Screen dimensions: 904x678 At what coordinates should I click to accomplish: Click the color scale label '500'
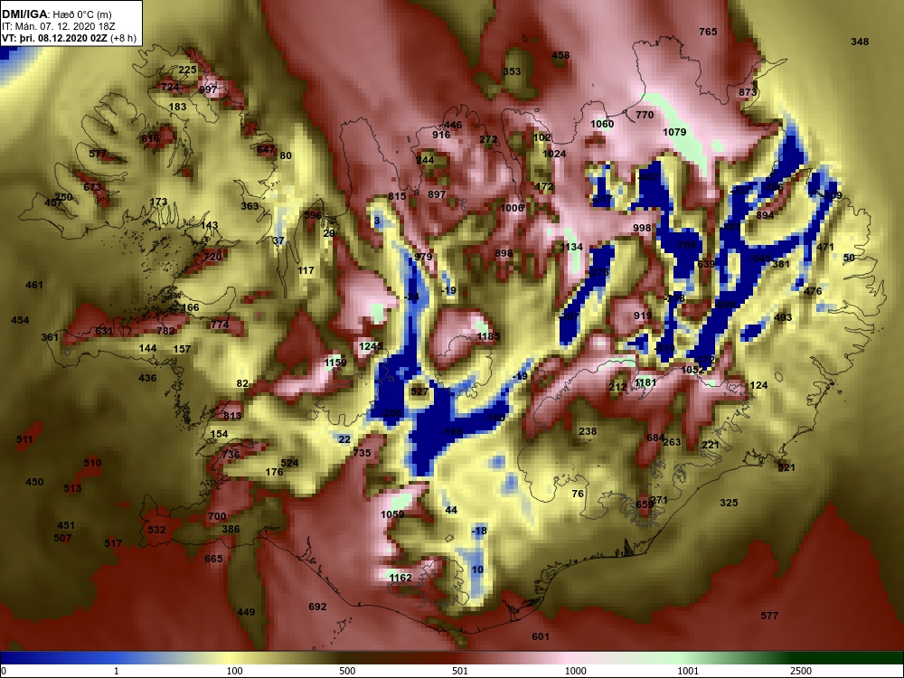coord(347,671)
